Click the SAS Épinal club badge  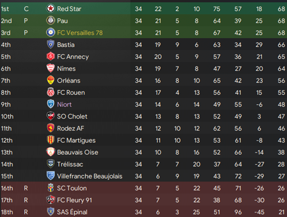[51, 212]
